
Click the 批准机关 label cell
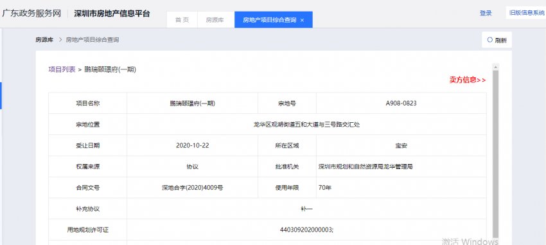click(287, 167)
